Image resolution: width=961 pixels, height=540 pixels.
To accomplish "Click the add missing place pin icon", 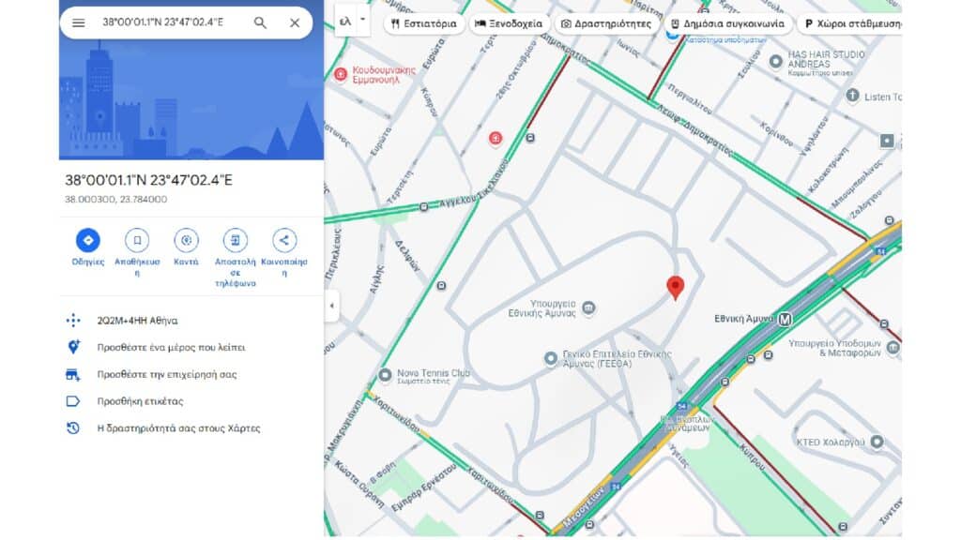I will pyautogui.click(x=73, y=347).
